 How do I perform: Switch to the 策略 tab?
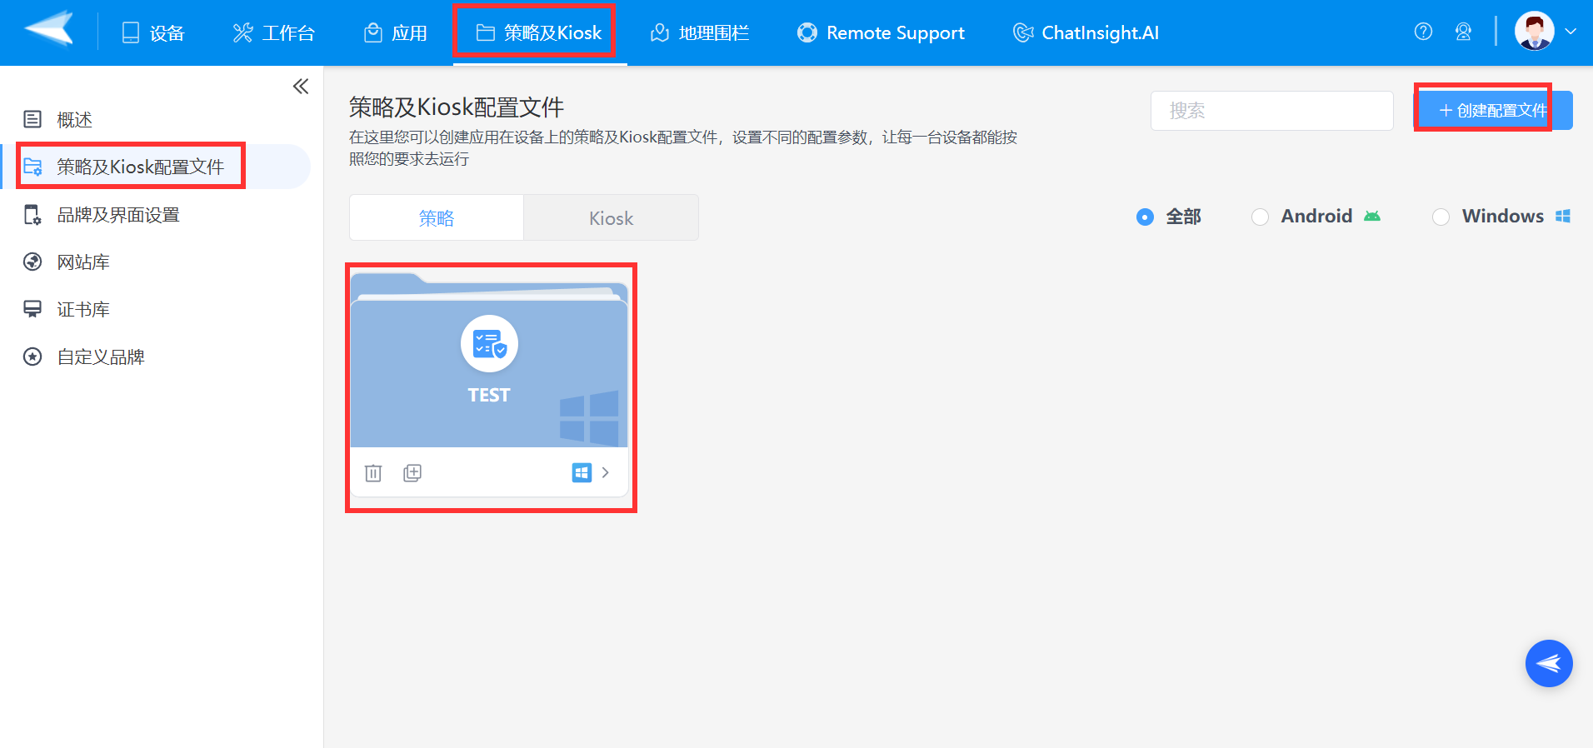[437, 218]
